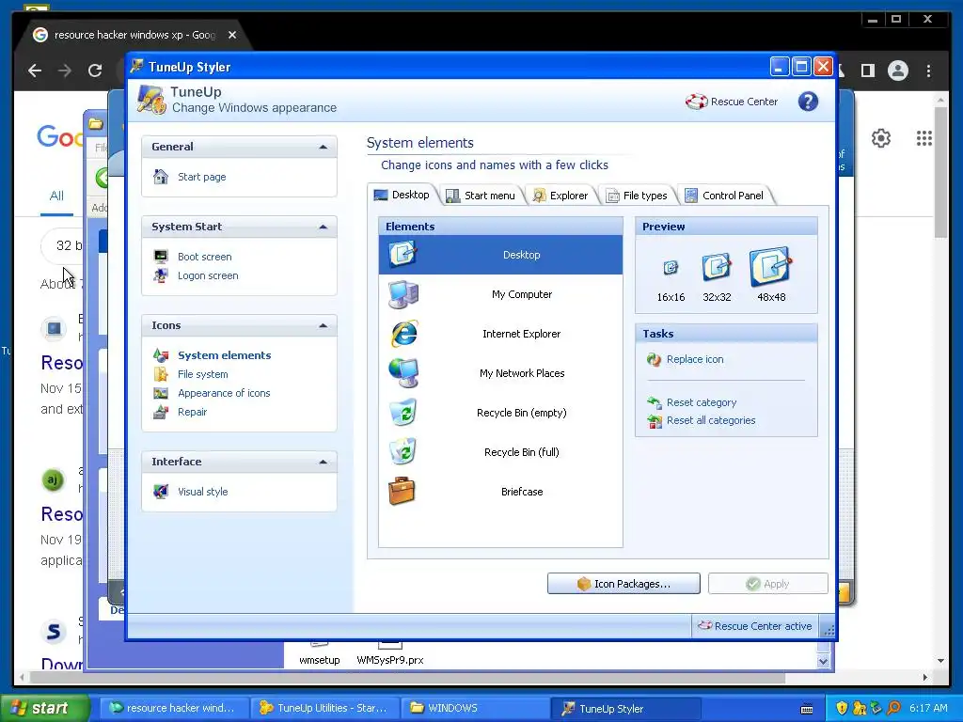963x722 pixels.
Task: Select Recycle Bin (full) element
Action: tap(500, 452)
